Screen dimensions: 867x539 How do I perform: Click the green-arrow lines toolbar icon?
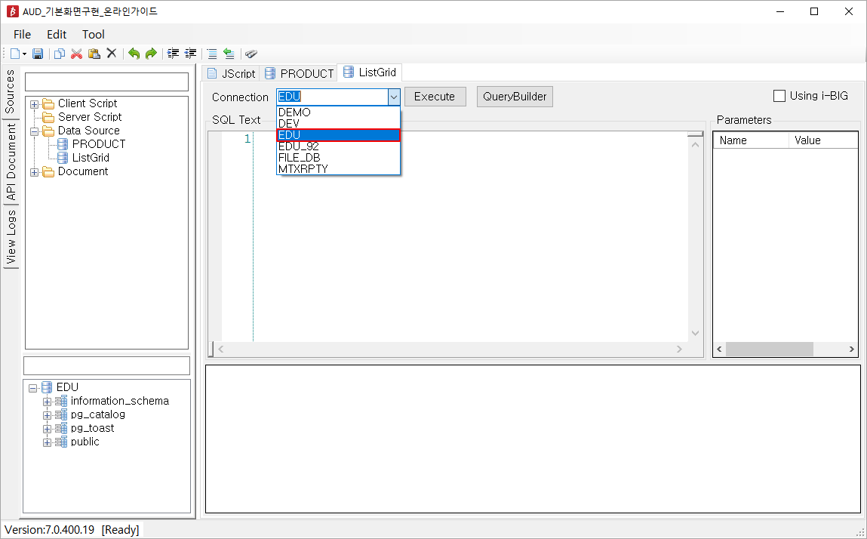coord(229,54)
